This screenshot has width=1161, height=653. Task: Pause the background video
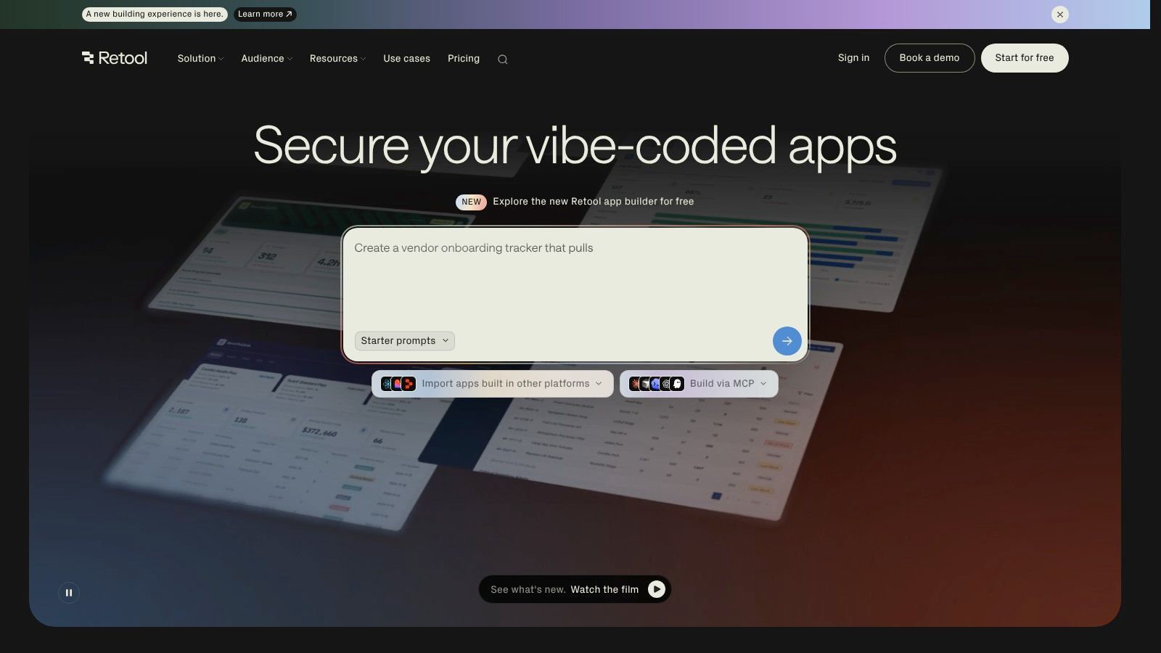[69, 593]
